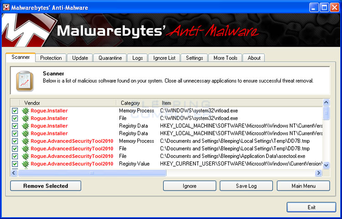Click the HKEY_CURRENT_USER registry value path
This screenshot has width=342, height=219.
point(241,164)
